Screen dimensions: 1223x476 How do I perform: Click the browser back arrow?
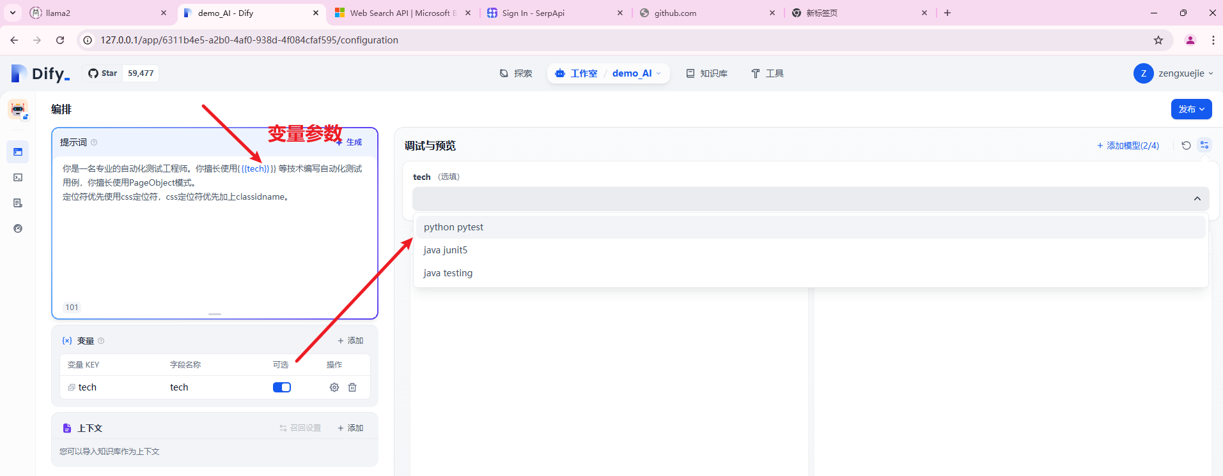click(x=14, y=40)
